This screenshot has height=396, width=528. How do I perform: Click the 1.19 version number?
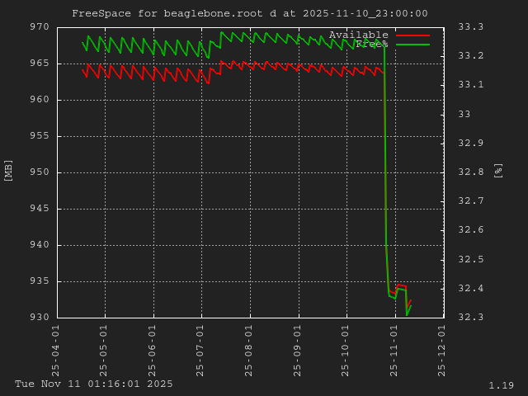pos(501,385)
